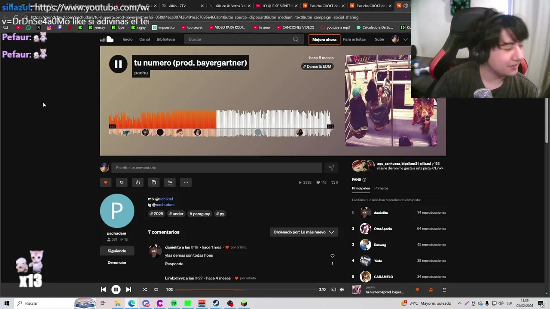This screenshot has width=550, height=309.
Task: Seek on the bottom progress bar
Action: pyautogui.click(x=246, y=290)
